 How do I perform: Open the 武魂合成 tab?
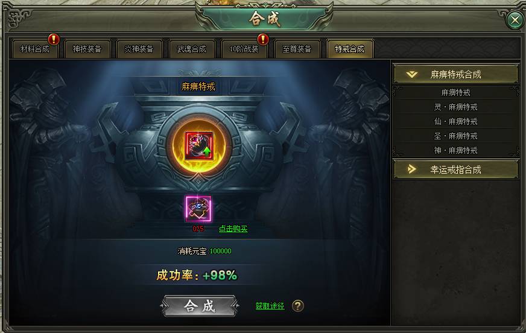(192, 49)
